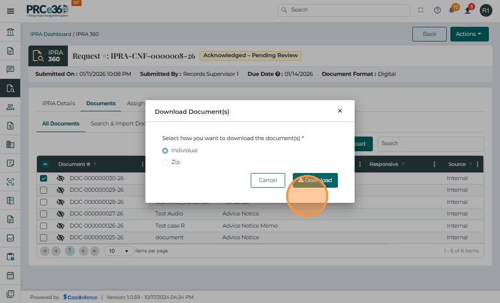Go to the first page pager button
500x303 pixels.
[x=45, y=251]
